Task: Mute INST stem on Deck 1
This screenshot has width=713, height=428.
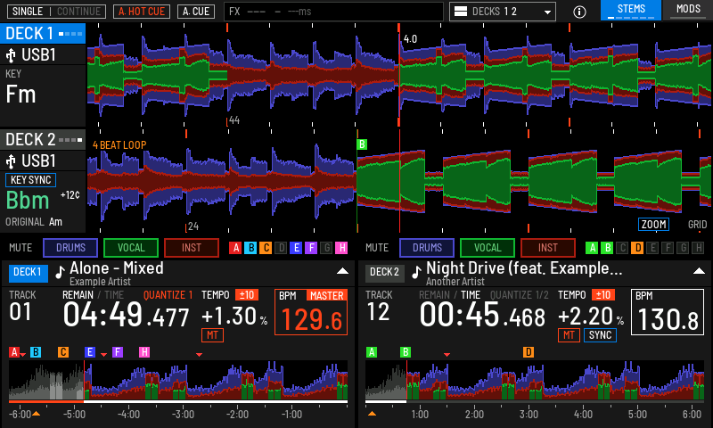Action: click(x=192, y=248)
